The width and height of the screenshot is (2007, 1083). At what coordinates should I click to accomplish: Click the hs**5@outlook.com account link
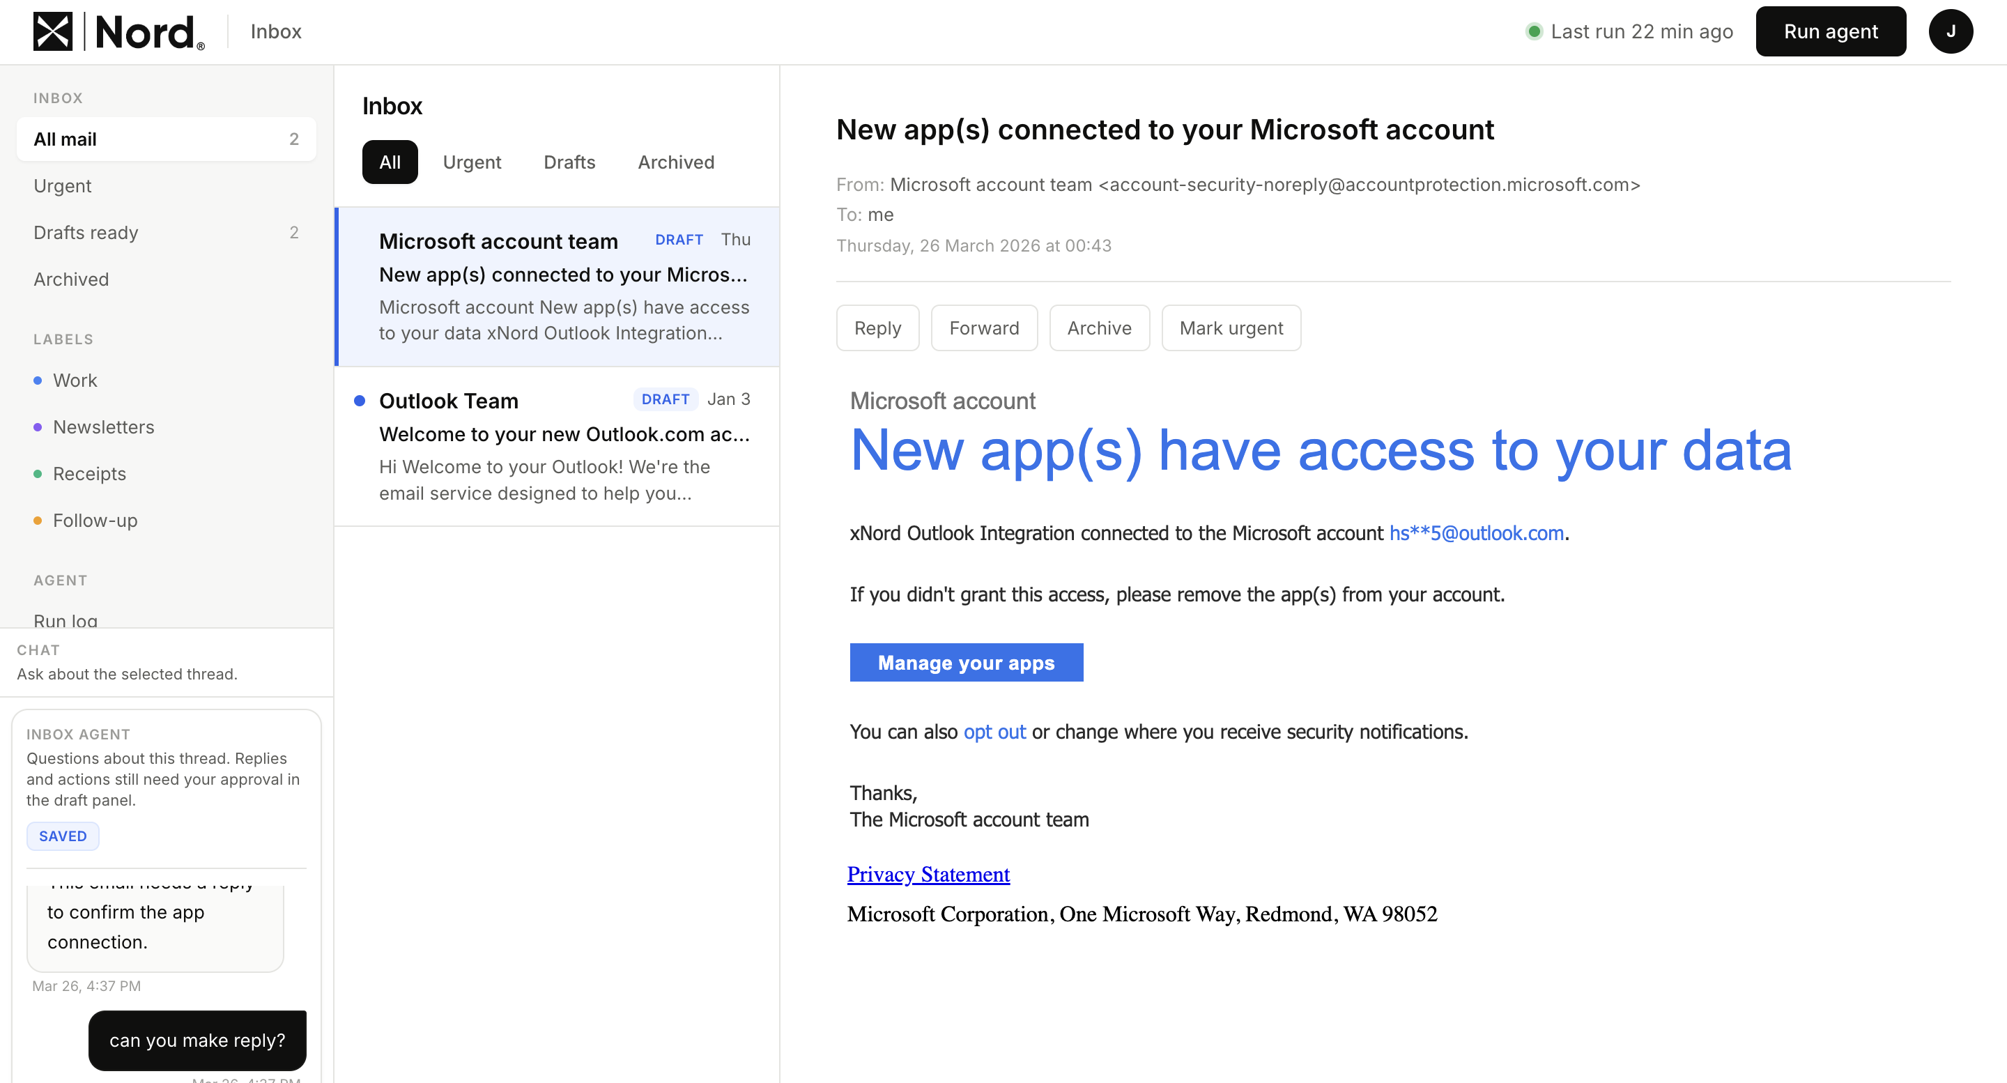pos(1477,533)
